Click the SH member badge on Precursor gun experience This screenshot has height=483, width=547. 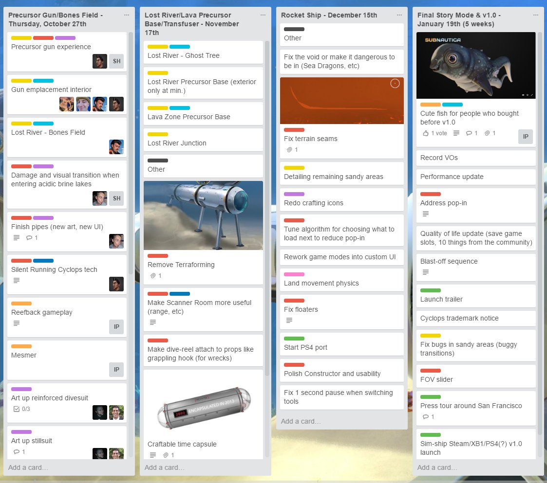[116, 61]
